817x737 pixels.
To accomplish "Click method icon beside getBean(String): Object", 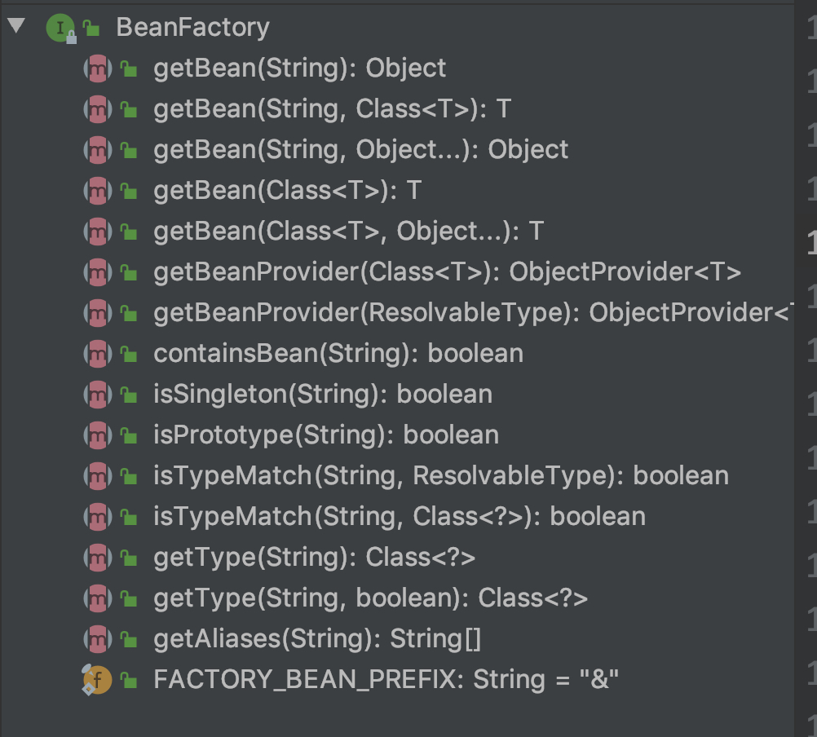I will click(97, 68).
